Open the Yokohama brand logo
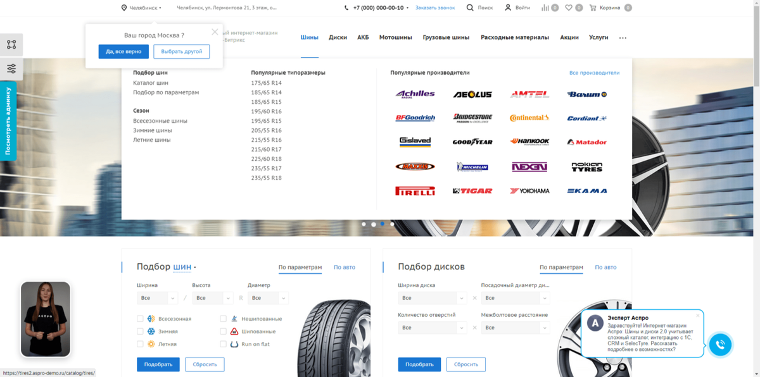This screenshot has height=377, width=760. [x=529, y=191]
